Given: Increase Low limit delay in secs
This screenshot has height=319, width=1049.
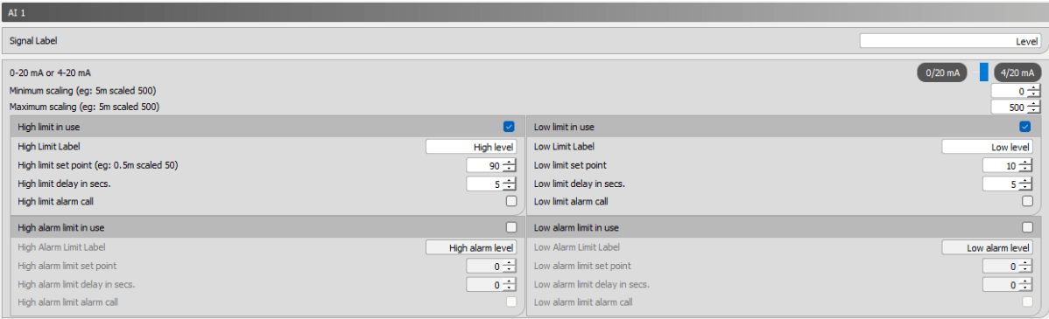Looking at the screenshot, I should click(x=1025, y=180).
